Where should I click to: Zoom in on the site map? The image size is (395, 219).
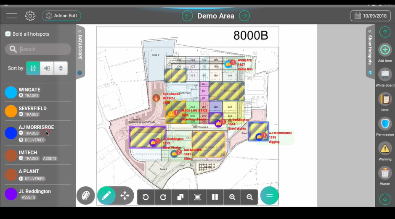point(232,197)
